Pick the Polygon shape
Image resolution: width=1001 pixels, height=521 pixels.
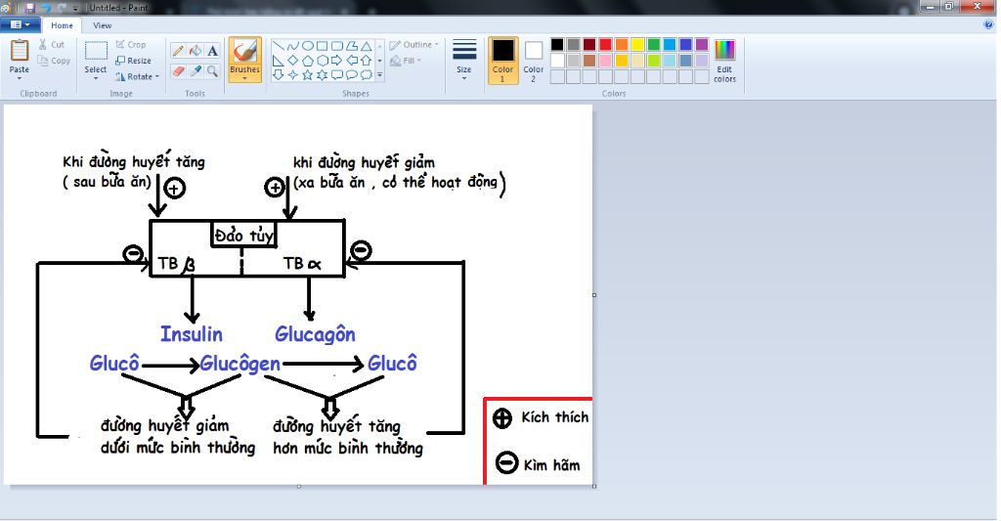click(x=352, y=46)
